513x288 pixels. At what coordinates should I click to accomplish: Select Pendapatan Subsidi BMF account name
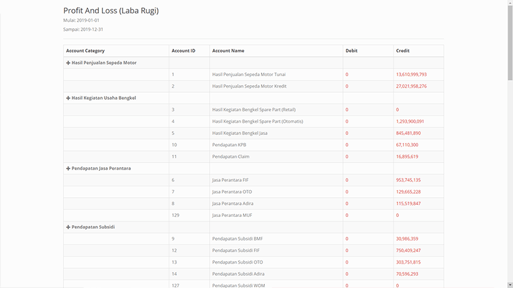[x=237, y=239]
